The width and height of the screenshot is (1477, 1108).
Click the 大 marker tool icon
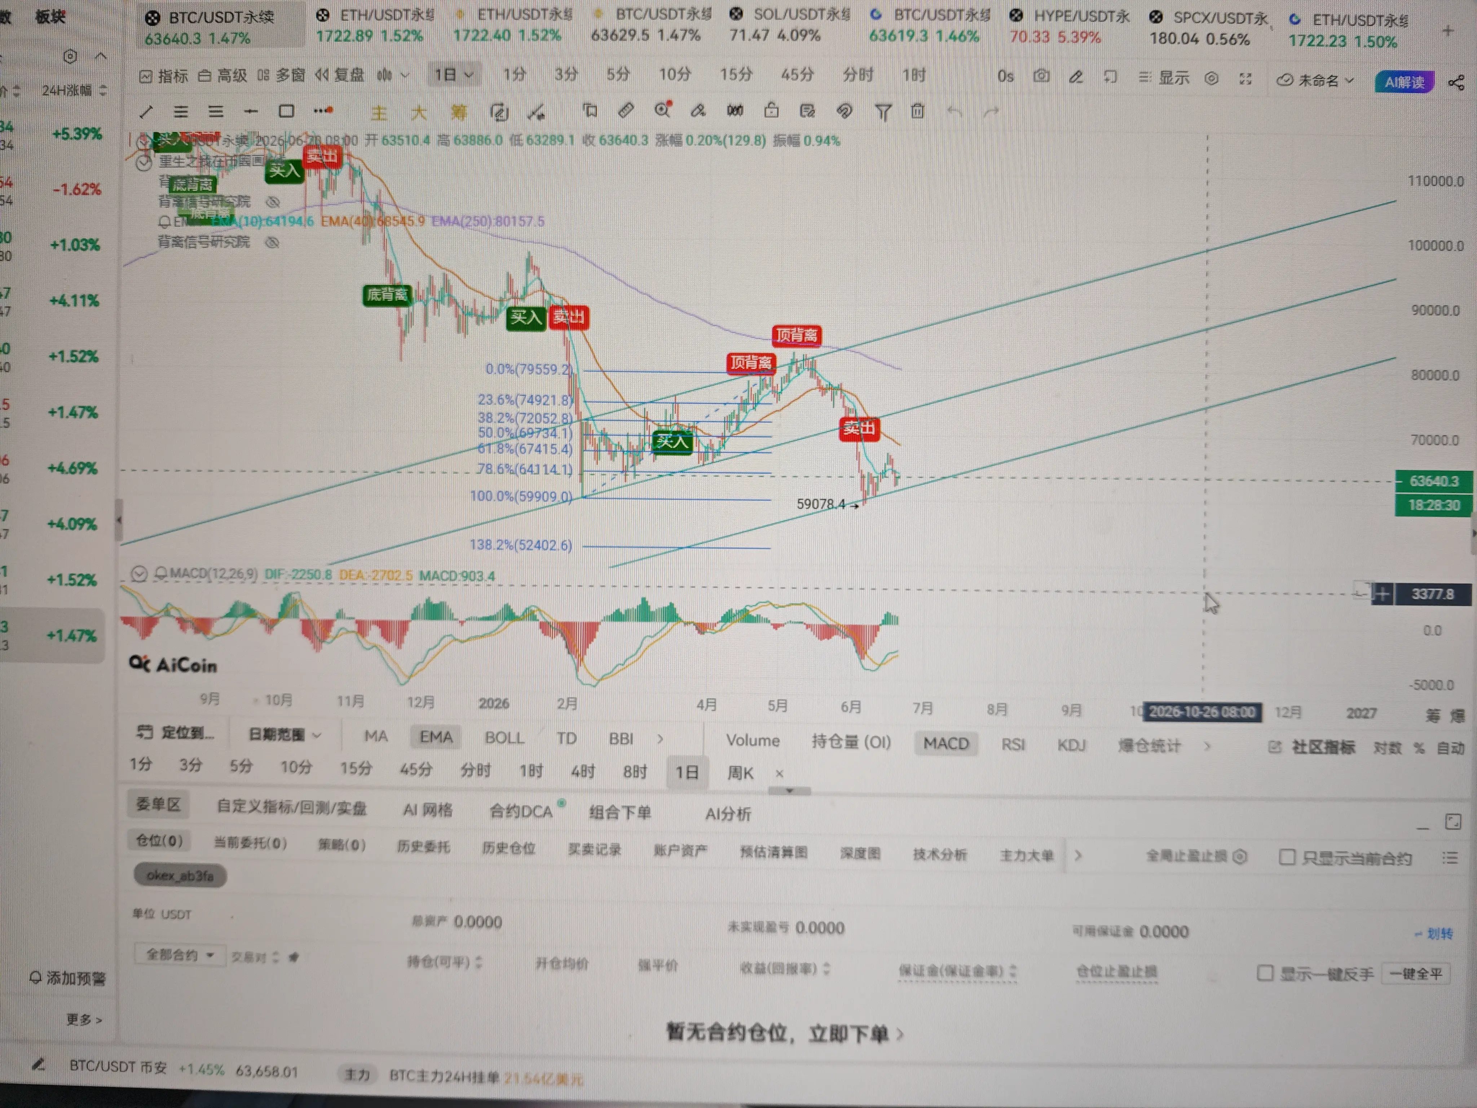[419, 112]
